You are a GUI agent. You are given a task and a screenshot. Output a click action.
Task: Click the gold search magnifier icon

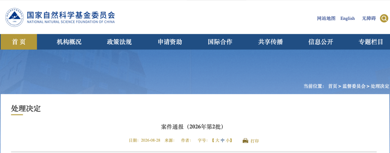tap(384, 18)
